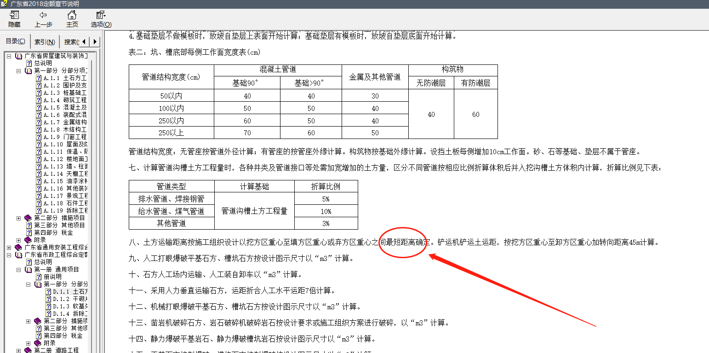The height and width of the screenshot is (353, 709).
Task: Open topic icon for A.1.4 砌筑工程
Action: point(39,100)
